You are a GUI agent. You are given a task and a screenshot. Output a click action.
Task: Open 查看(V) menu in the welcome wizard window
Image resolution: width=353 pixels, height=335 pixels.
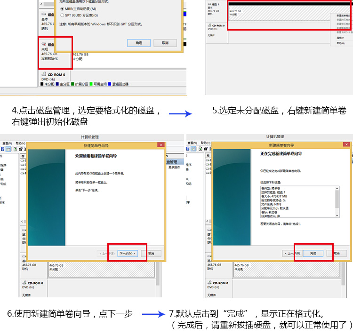[7, 144]
